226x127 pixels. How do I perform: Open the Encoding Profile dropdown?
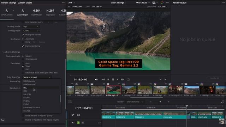coord(31,26)
